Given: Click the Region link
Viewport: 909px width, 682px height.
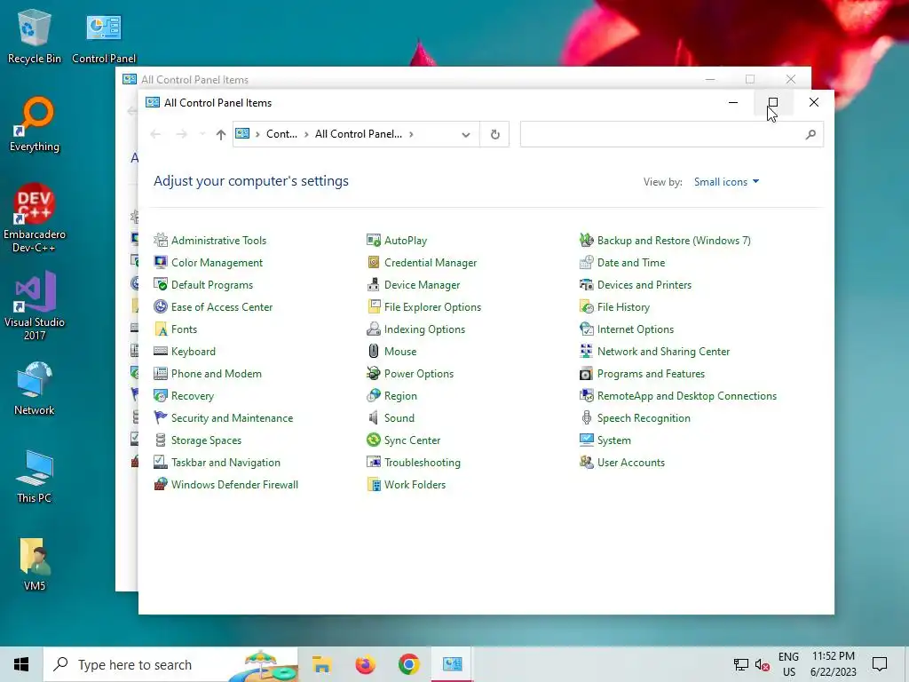Looking at the screenshot, I should point(400,395).
